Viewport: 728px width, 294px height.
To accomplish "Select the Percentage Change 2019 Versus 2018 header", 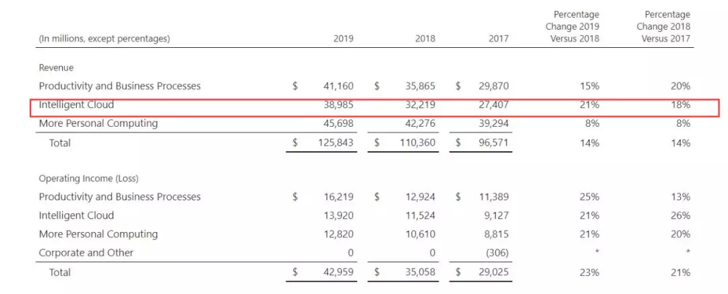I will point(572,26).
